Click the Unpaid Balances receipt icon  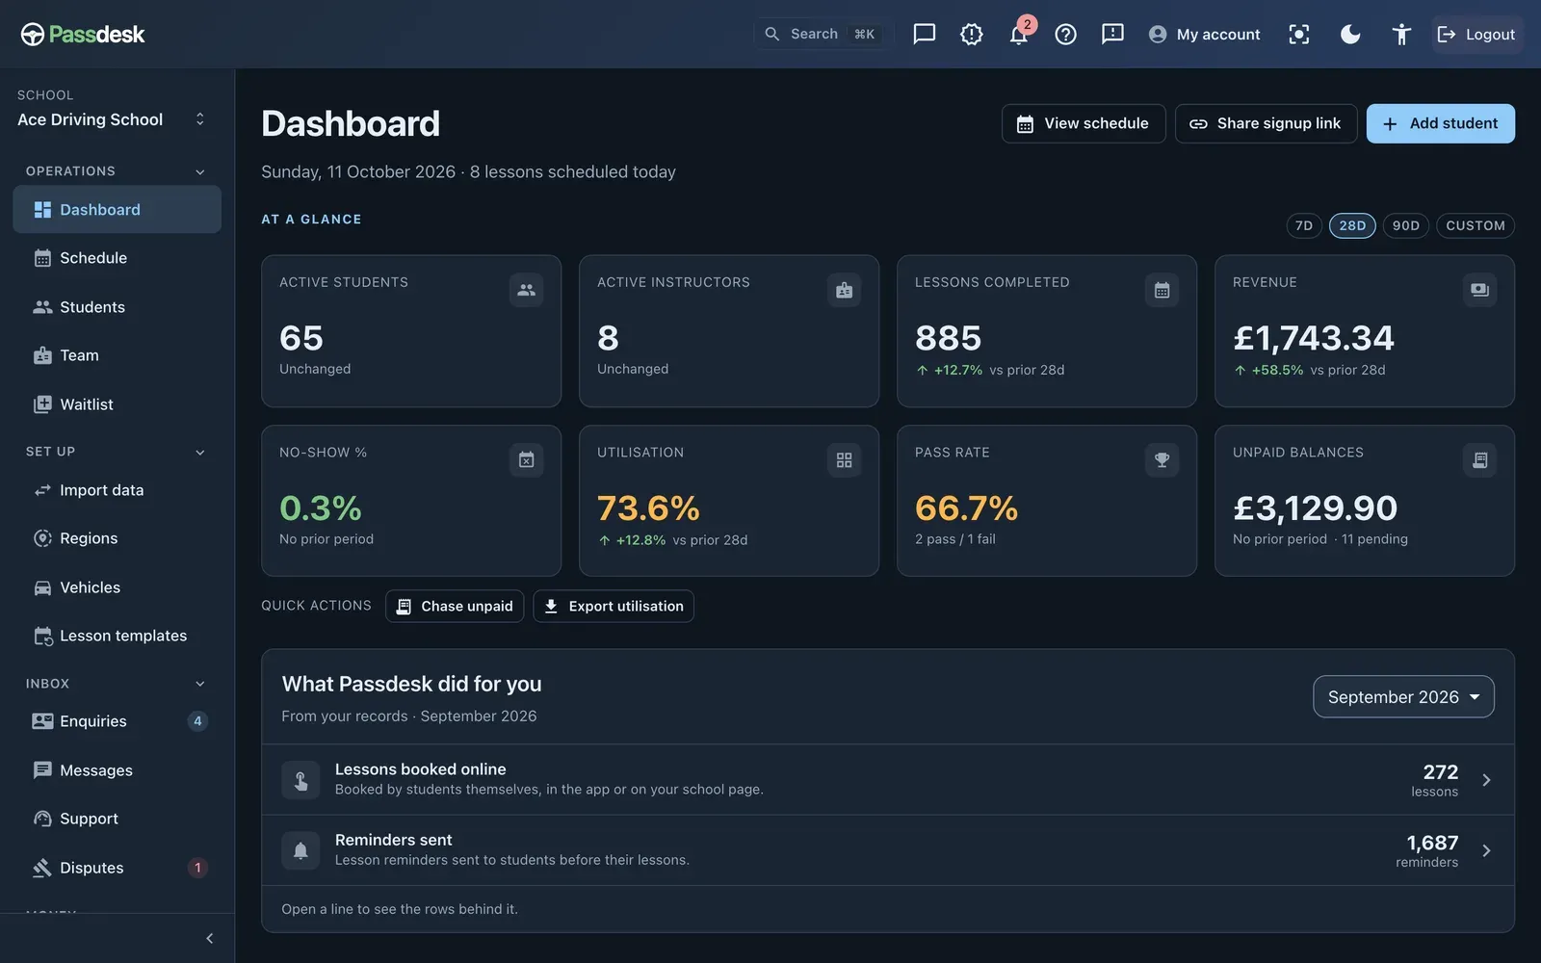point(1479,460)
